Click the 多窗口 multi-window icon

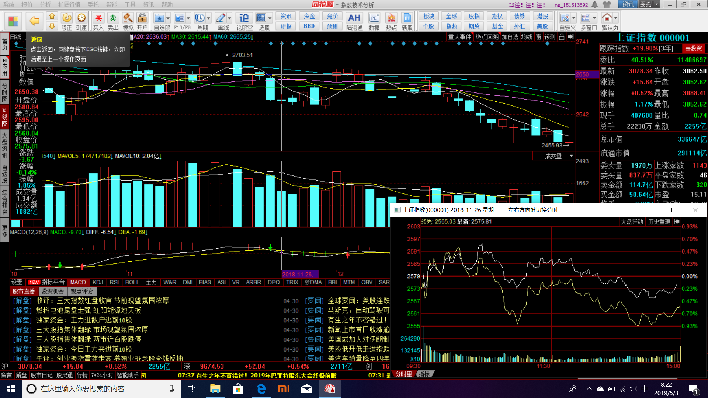(x=585, y=18)
